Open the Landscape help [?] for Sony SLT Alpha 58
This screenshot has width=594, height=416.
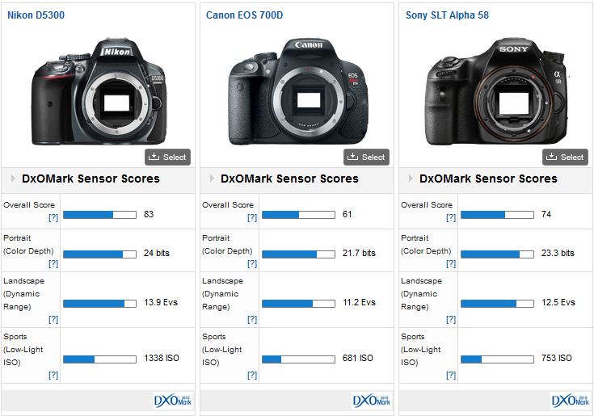(450, 320)
